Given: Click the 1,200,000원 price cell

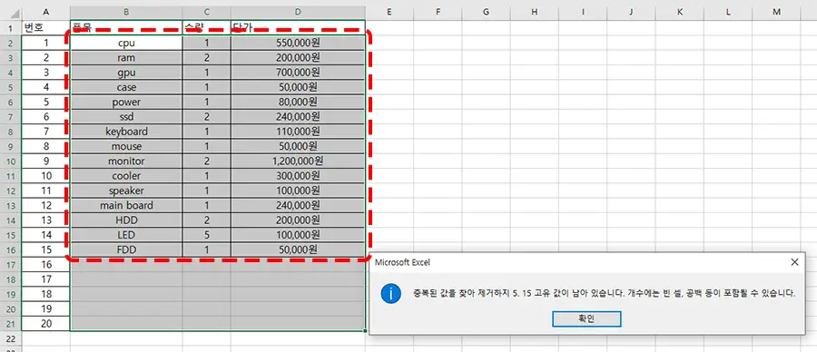Looking at the screenshot, I should click(298, 161).
